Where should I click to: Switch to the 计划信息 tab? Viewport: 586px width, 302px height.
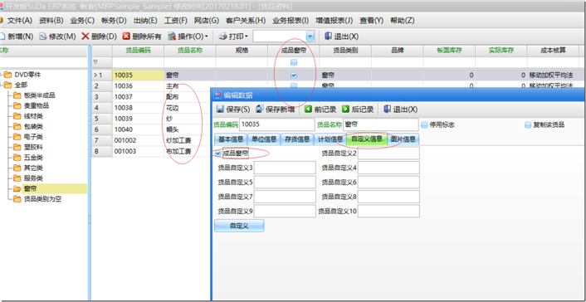[x=330, y=139]
